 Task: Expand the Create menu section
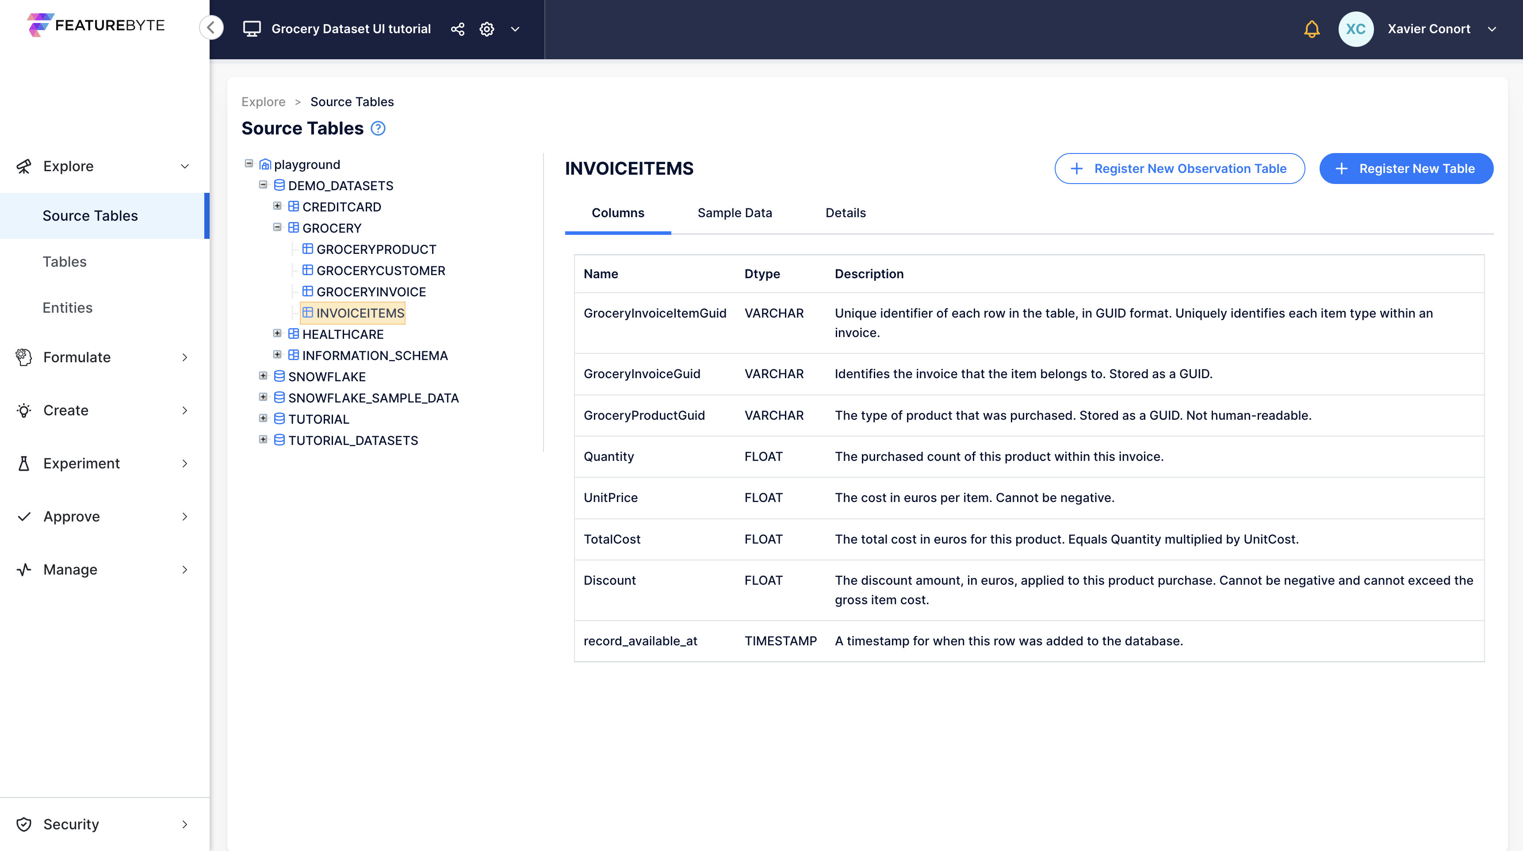[184, 410]
